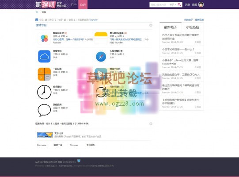
Task: Open the 漫游平台 friend link
Action: pos(58,145)
